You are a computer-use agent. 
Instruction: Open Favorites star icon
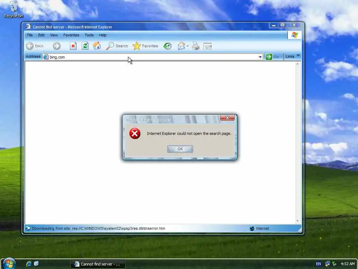(x=137, y=46)
